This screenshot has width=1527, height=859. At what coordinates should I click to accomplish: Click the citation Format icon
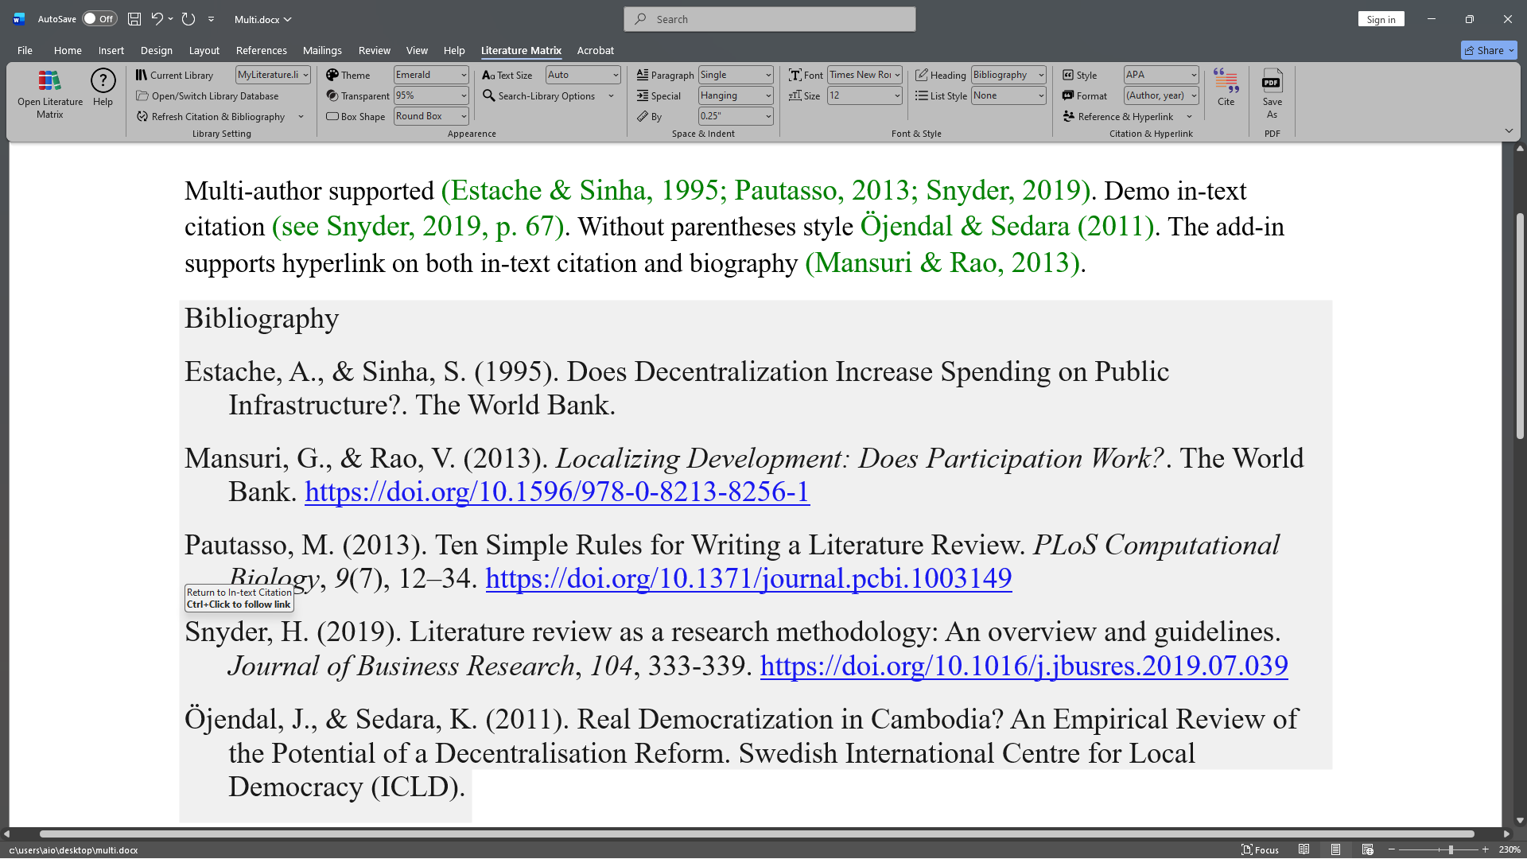click(x=1068, y=95)
